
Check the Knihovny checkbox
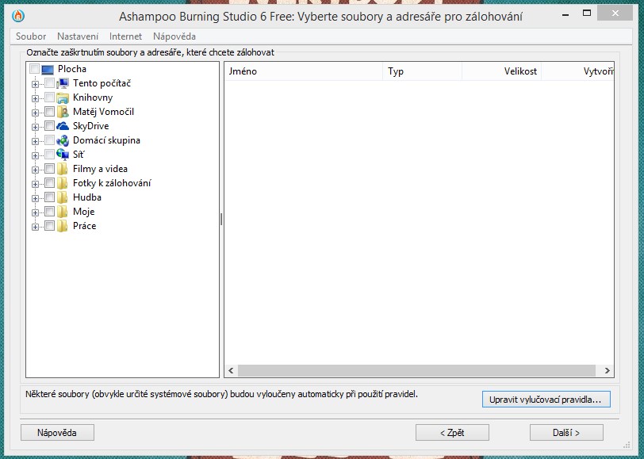click(x=49, y=98)
